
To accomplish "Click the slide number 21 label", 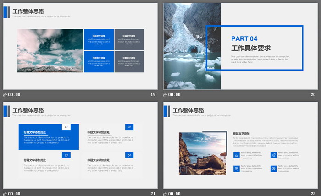I will 153,194.
